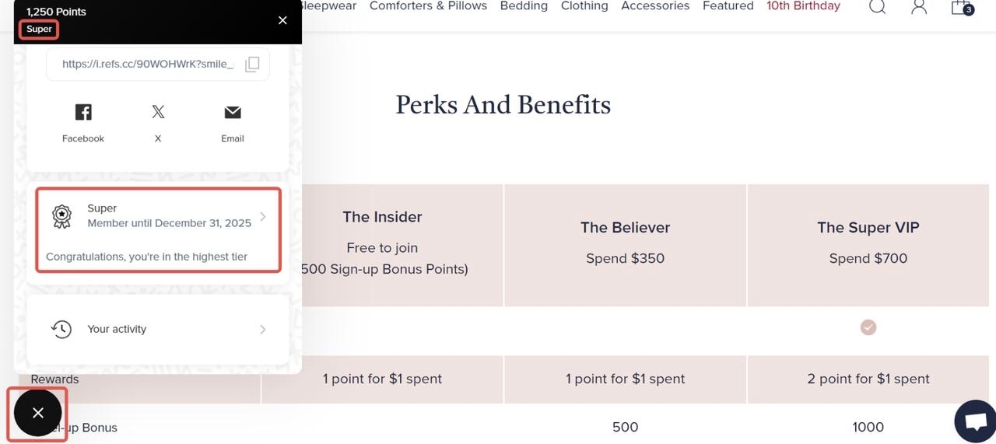This screenshot has height=444, width=996.
Task: Open the site search magnifier
Action: coord(877,7)
